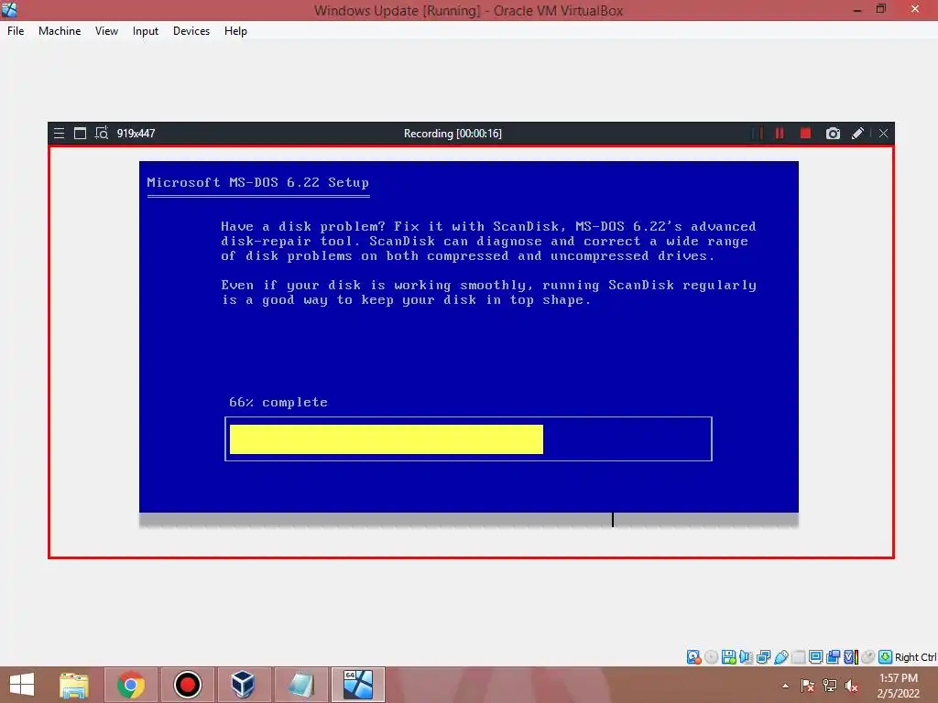938x703 pixels.
Task: Click the network adapters status icon
Action: coord(763,657)
